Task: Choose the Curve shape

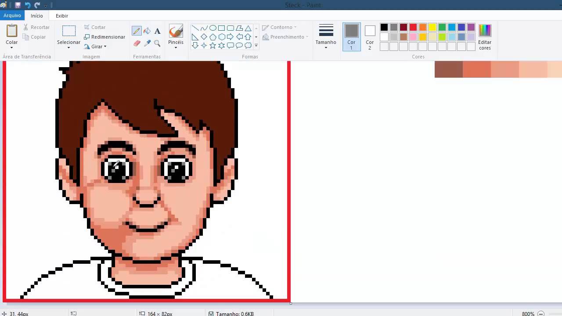Action: point(204,28)
